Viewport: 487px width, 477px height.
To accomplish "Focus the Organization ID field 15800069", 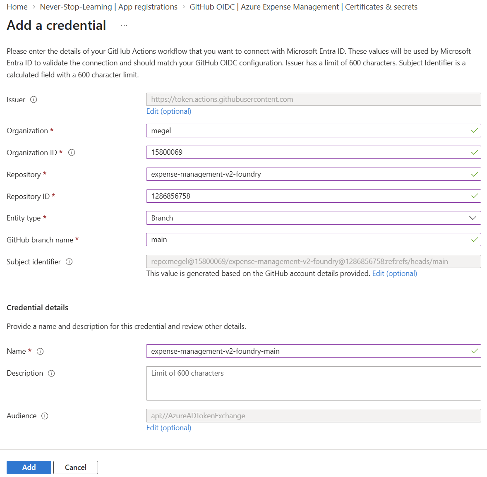I will [313, 153].
